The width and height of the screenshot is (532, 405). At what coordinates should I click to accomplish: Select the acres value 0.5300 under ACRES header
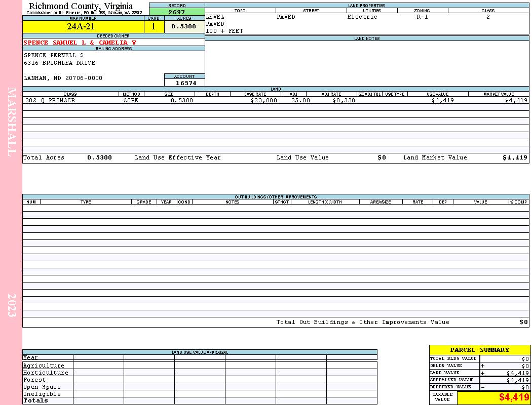(x=184, y=26)
